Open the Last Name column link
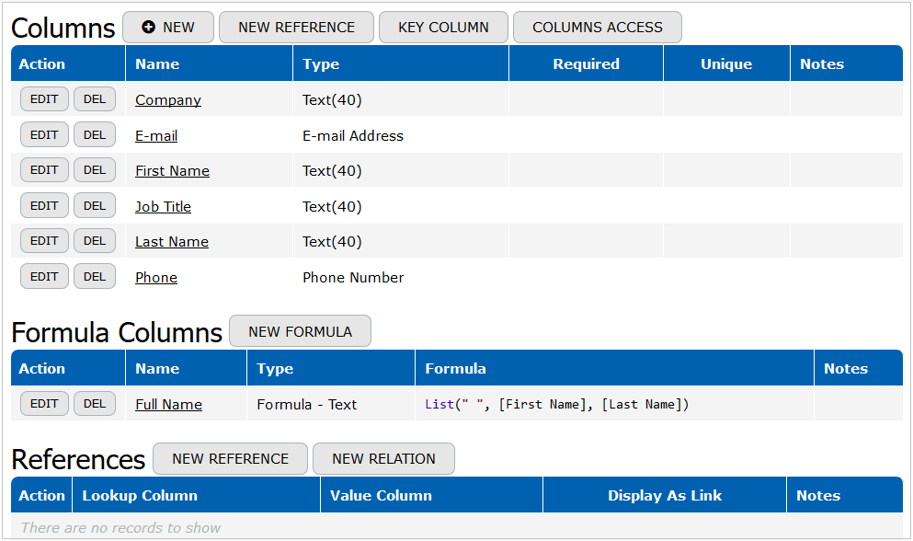 pos(172,241)
